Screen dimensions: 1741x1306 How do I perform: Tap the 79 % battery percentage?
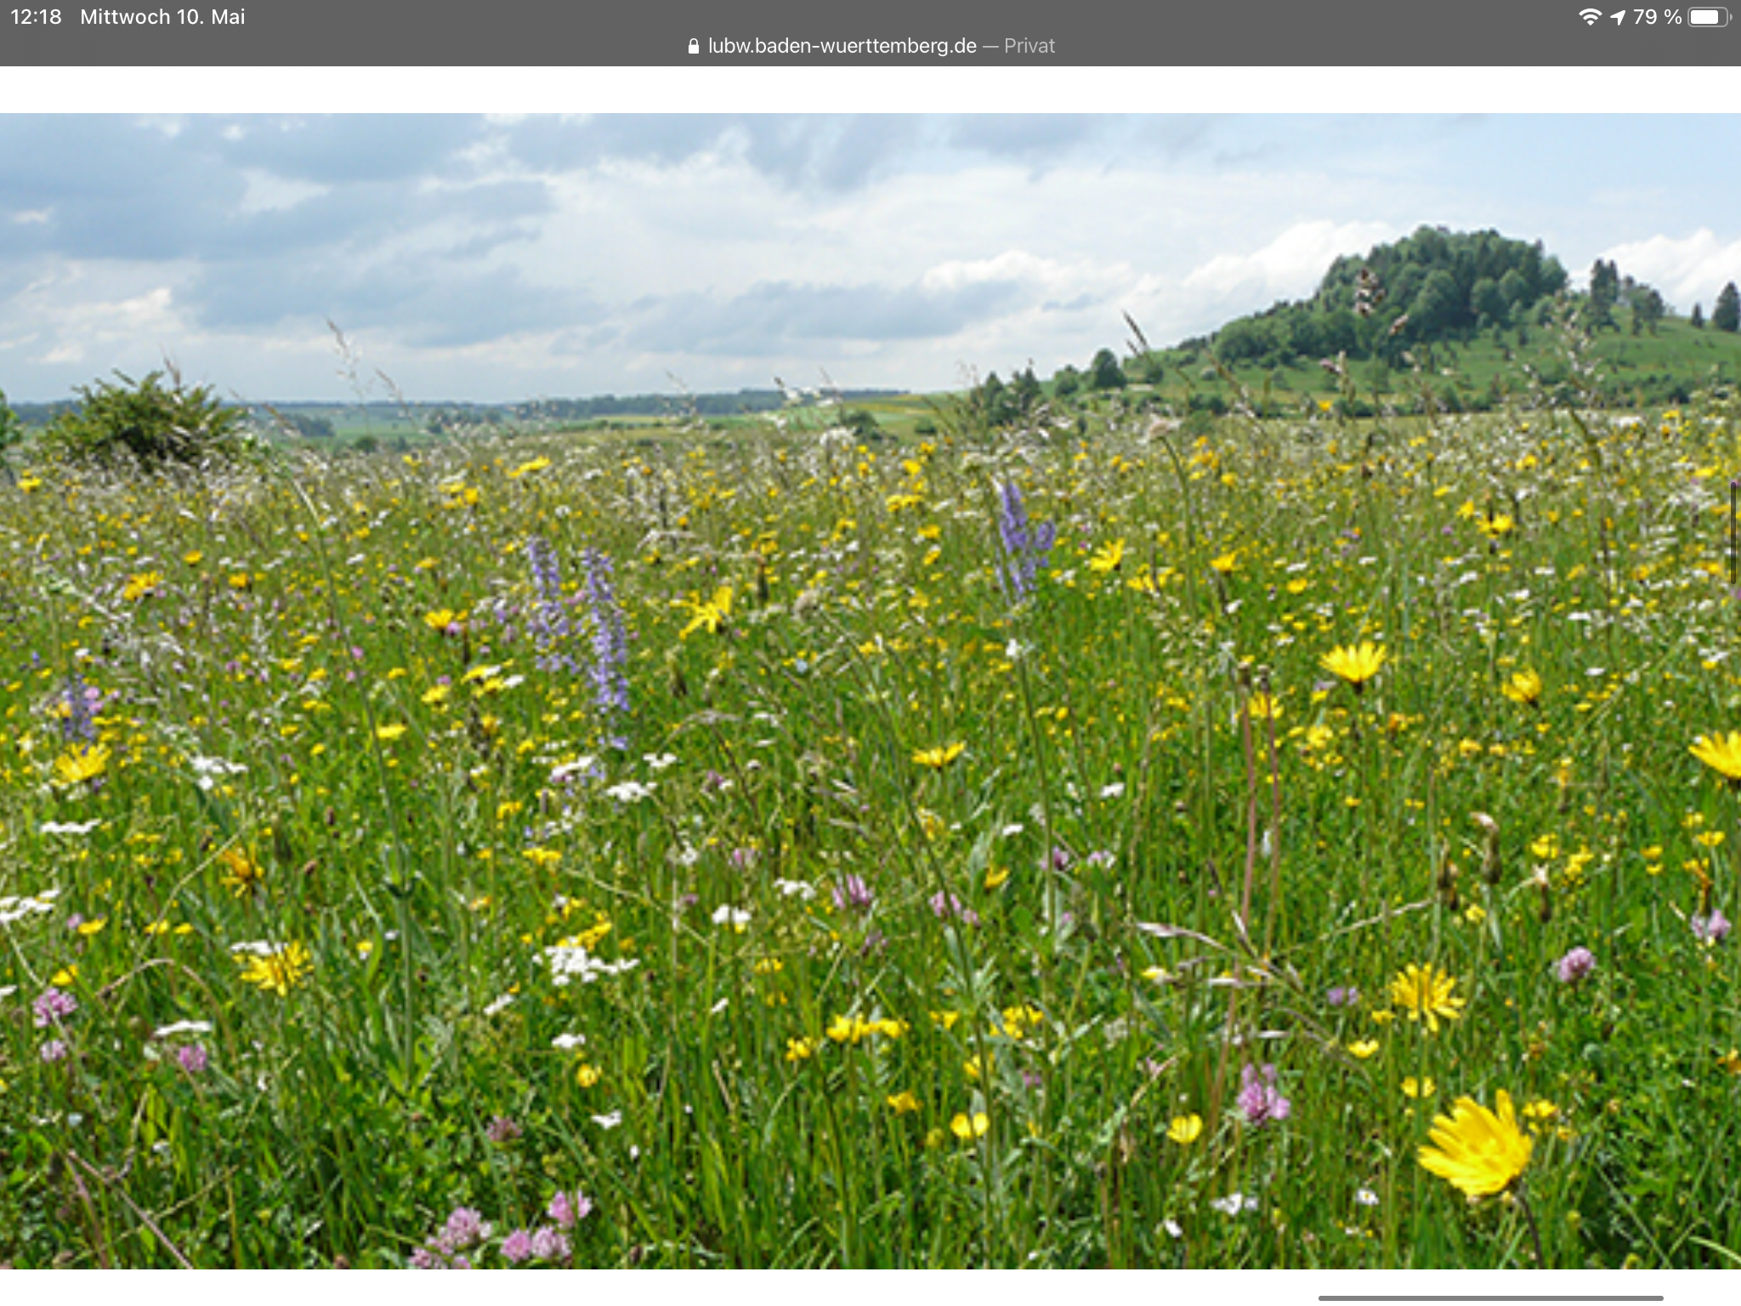[x=1657, y=17]
